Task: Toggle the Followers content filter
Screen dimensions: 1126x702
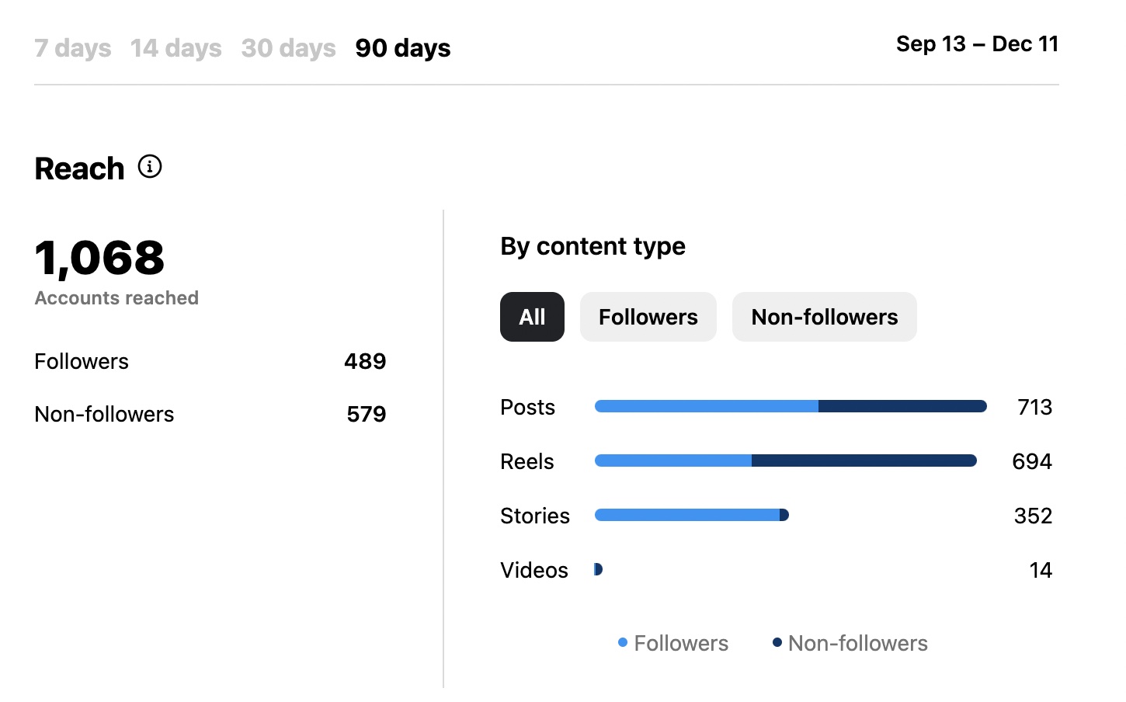Action: (648, 317)
